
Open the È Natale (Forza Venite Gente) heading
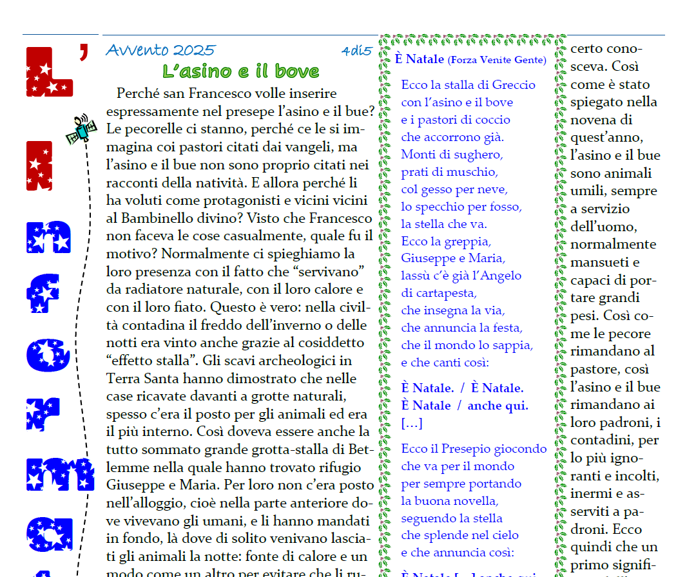pos(470,59)
